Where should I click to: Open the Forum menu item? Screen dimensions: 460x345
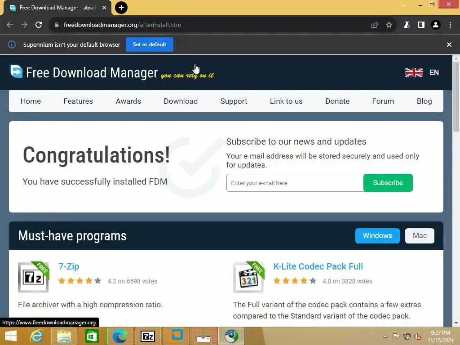[383, 101]
